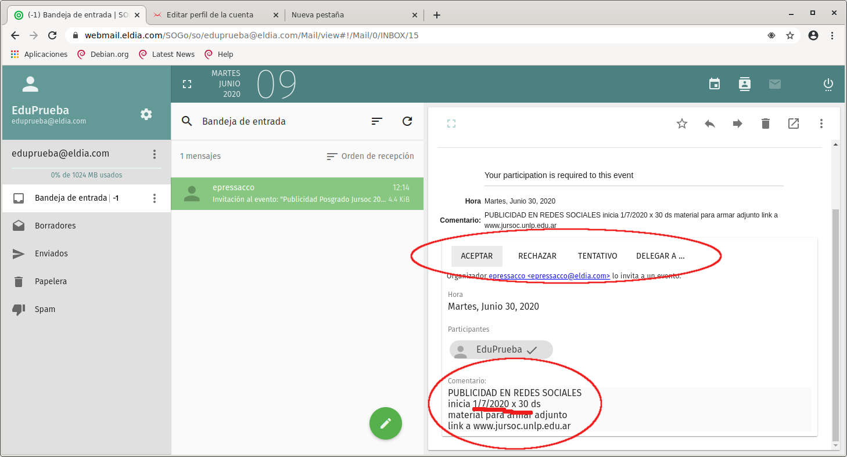Image resolution: width=847 pixels, height=457 pixels.
Task: Bookmark page with the address bar star
Action: click(x=790, y=35)
